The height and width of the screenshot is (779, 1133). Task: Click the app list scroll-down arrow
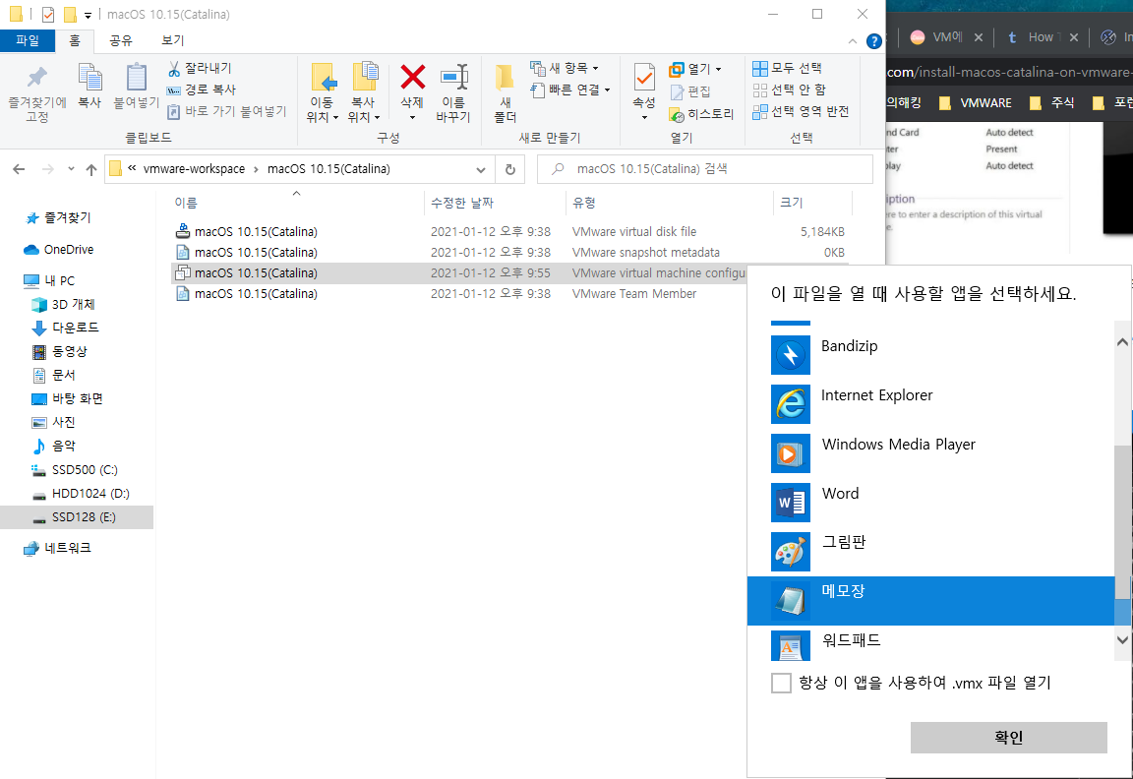pyautogui.click(x=1122, y=639)
